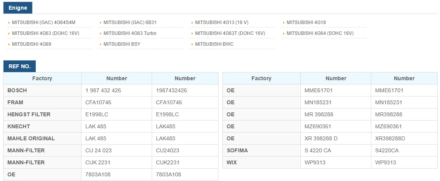Click the Enigne section tab header
Image resolution: width=440 pixels, height=181 pixels.
18,8
